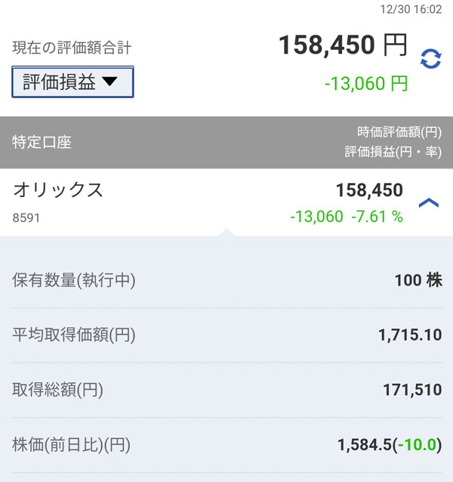The height and width of the screenshot is (482, 453).
Task: Click the stock code 8591
Action: pyautogui.click(x=26, y=218)
